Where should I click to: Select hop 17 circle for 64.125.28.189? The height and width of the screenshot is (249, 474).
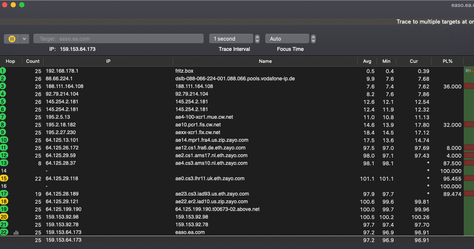click(x=4, y=194)
